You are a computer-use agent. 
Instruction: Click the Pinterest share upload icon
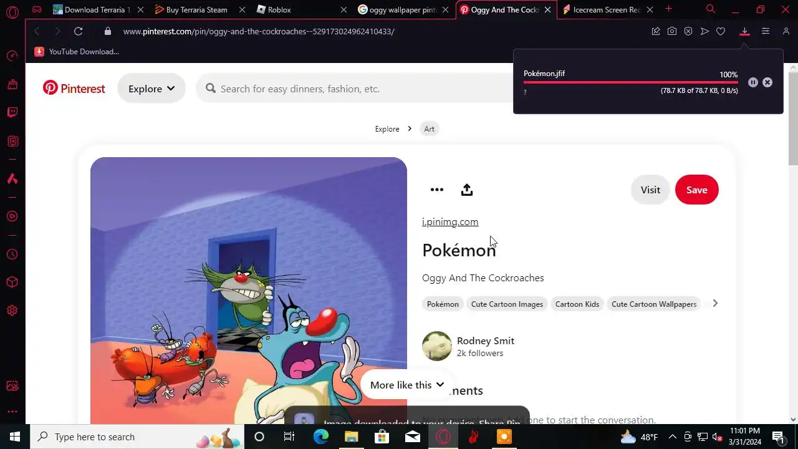(467, 190)
